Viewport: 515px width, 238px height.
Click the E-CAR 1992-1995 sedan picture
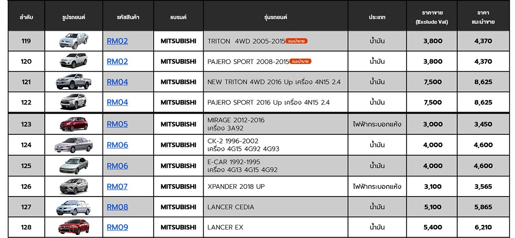click(x=73, y=166)
